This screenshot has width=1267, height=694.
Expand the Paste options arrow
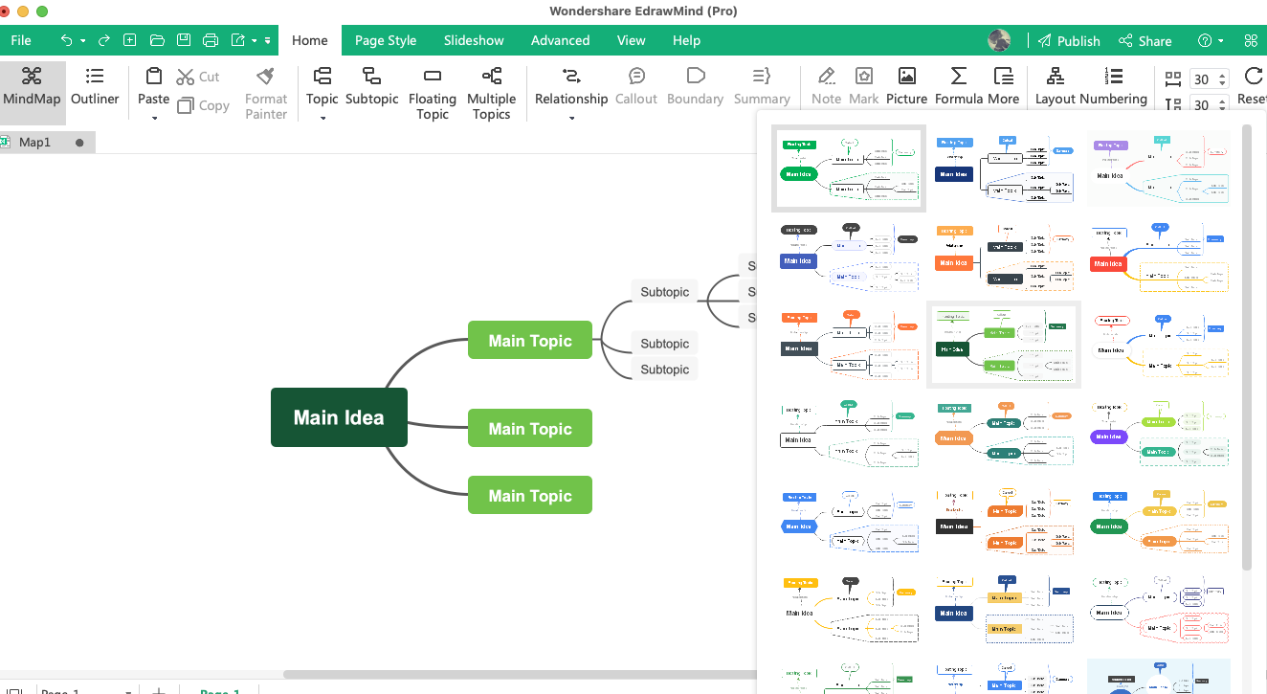click(x=154, y=119)
